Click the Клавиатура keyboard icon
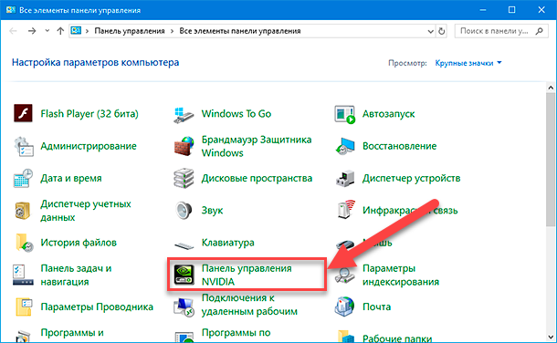The width and height of the screenshot is (557, 343). pyautogui.click(x=184, y=245)
